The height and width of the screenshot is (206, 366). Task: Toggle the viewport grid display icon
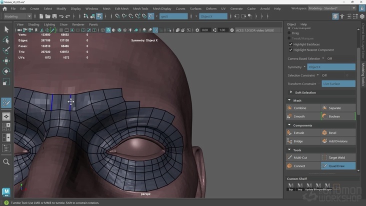pos(61,30)
